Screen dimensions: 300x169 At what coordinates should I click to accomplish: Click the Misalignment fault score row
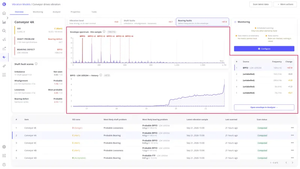[x=39, y=82]
